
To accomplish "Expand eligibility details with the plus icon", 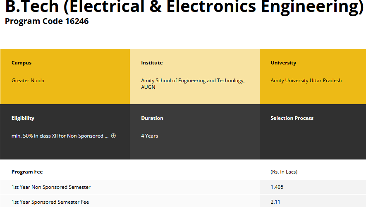I will click(x=113, y=136).
